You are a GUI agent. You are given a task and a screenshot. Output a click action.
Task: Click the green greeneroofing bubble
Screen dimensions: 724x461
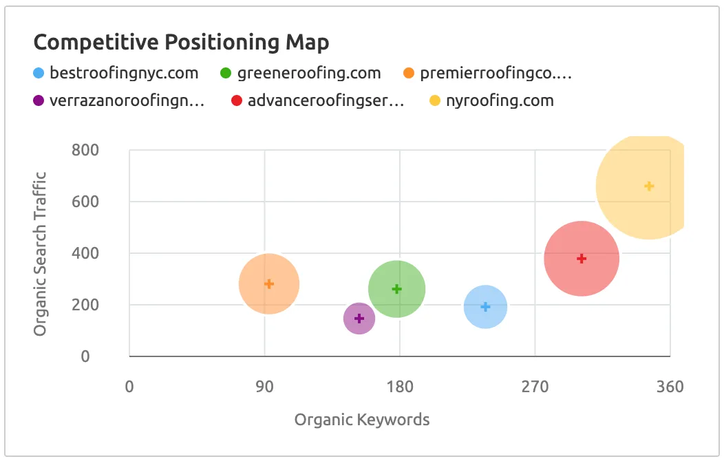pyautogui.click(x=397, y=289)
